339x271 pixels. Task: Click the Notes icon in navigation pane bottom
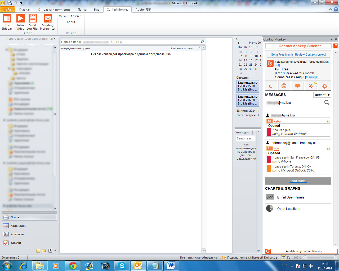point(38,251)
